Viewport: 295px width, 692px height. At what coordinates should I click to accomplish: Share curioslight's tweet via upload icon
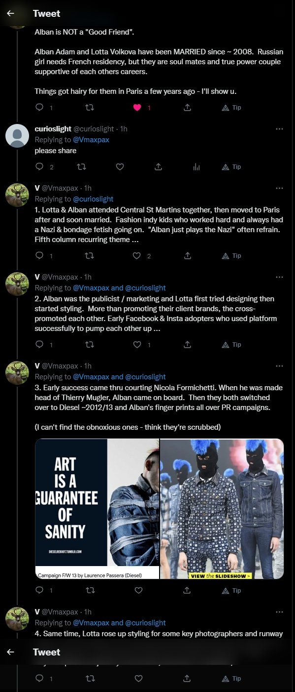tap(158, 167)
